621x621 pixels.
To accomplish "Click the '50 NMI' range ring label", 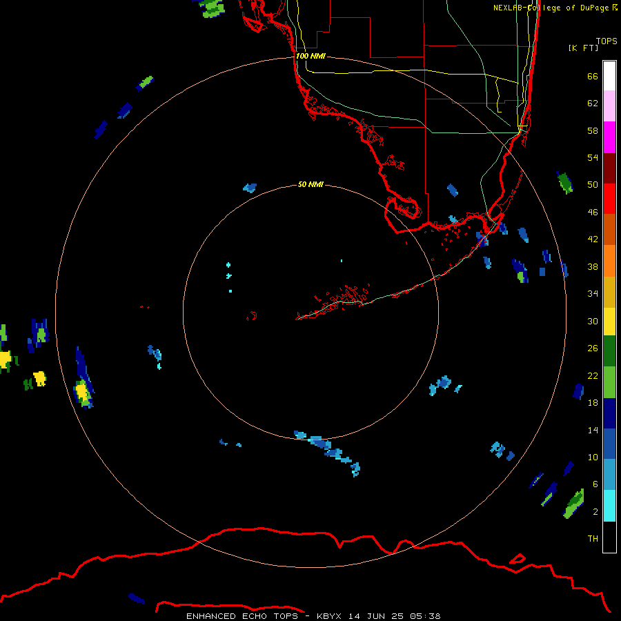I will (310, 184).
